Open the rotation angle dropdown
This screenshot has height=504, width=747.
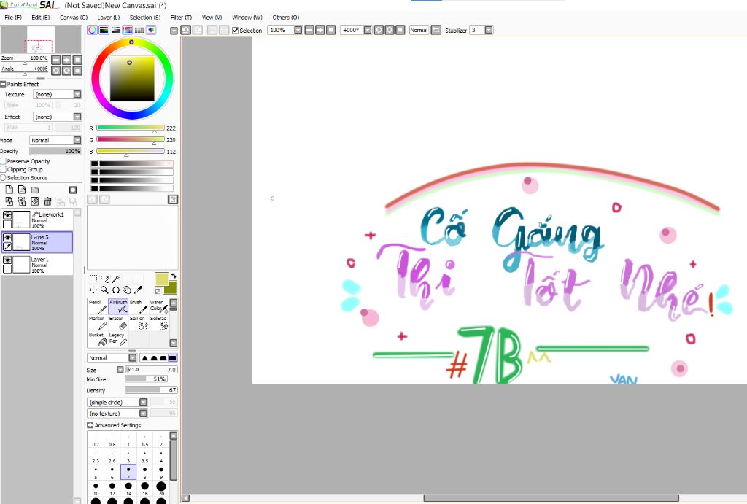tap(368, 30)
